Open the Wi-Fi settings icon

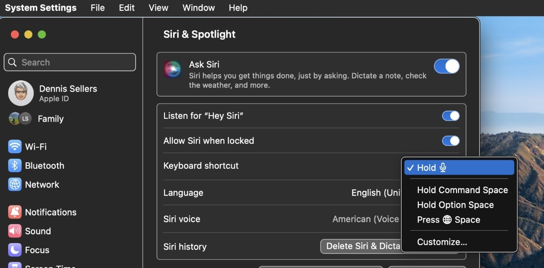[x=15, y=146]
